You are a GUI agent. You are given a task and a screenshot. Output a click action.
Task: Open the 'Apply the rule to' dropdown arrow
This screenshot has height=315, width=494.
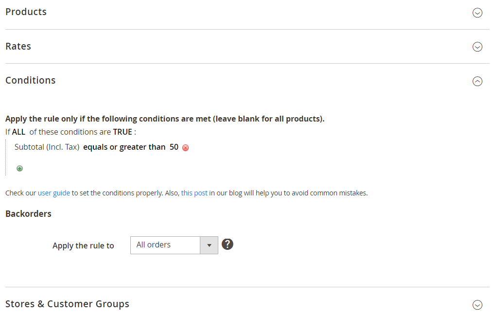209,245
